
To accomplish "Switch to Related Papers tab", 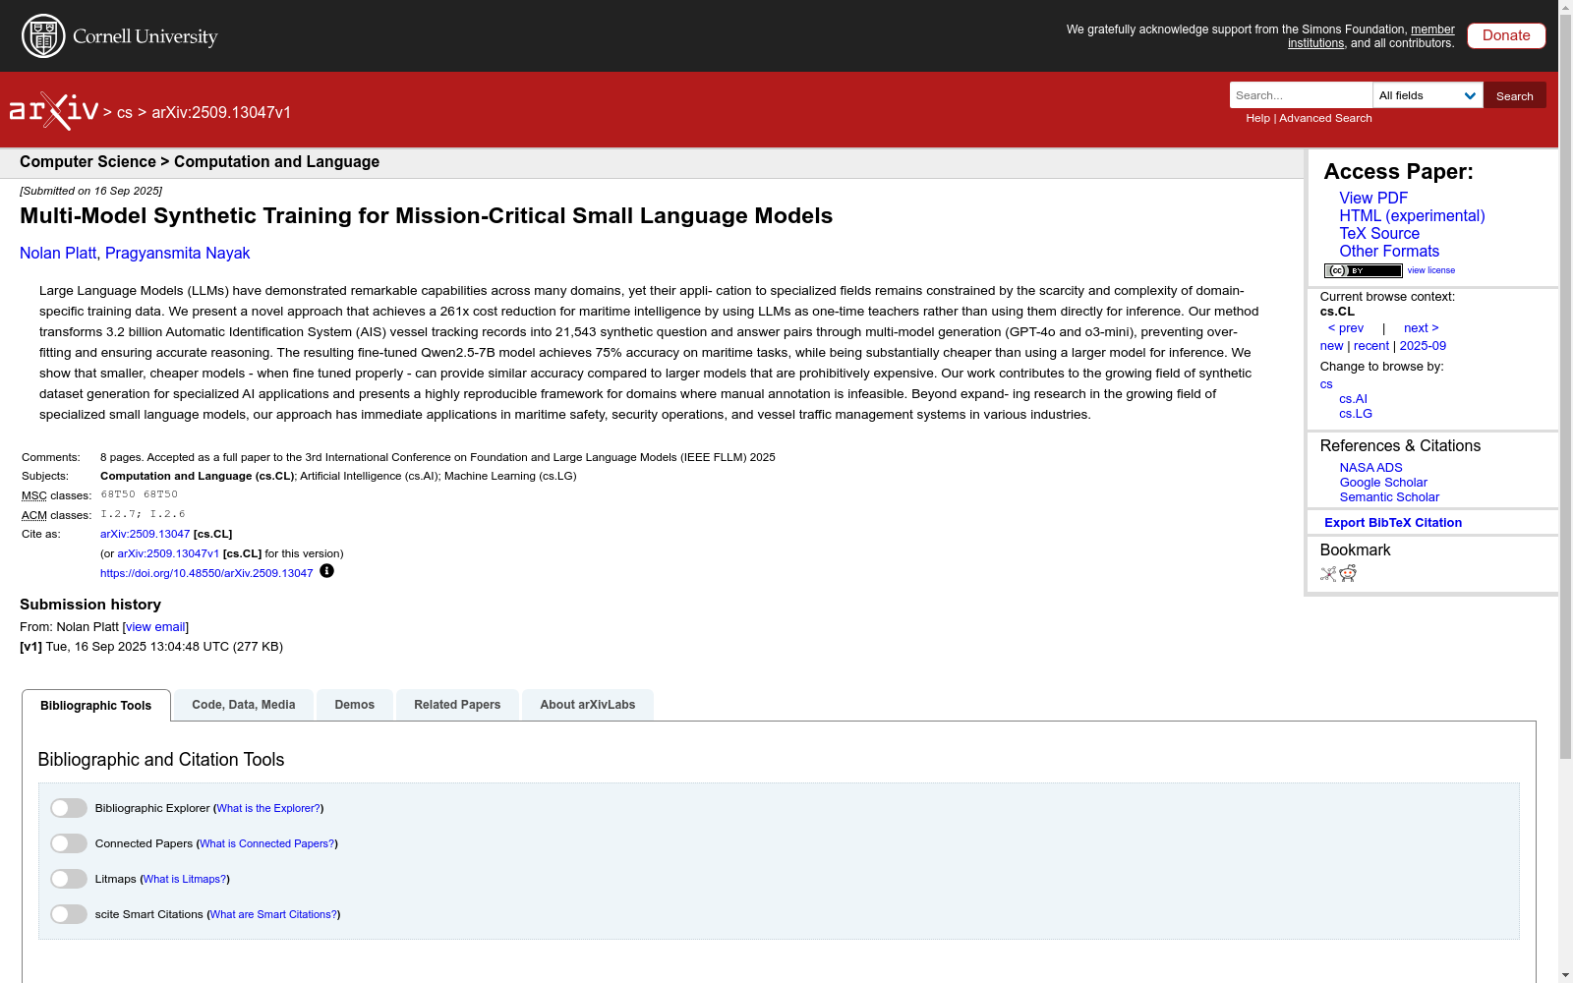I will click(x=457, y=705).
